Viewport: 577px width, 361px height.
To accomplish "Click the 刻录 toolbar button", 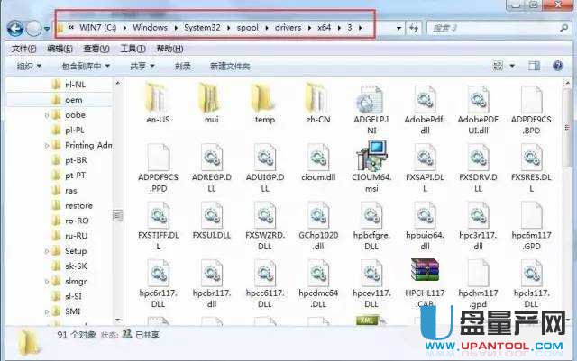I will [183, 66].
